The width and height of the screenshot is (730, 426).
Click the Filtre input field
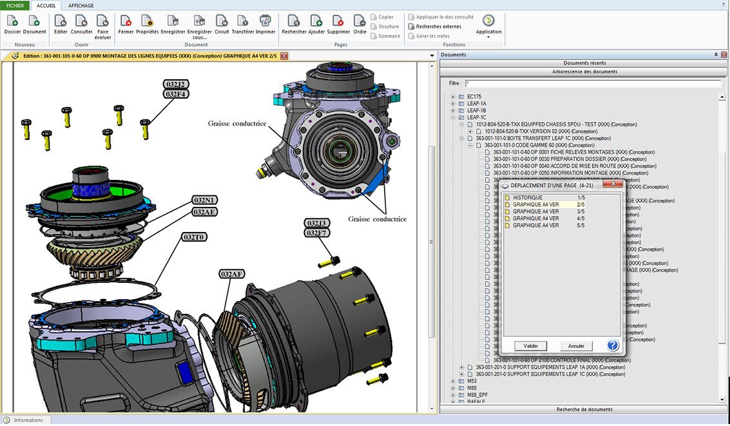click(x=592, y=84)
